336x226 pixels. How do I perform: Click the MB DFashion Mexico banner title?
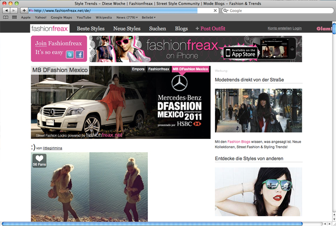pyautogui.click(x=60, y=70)
